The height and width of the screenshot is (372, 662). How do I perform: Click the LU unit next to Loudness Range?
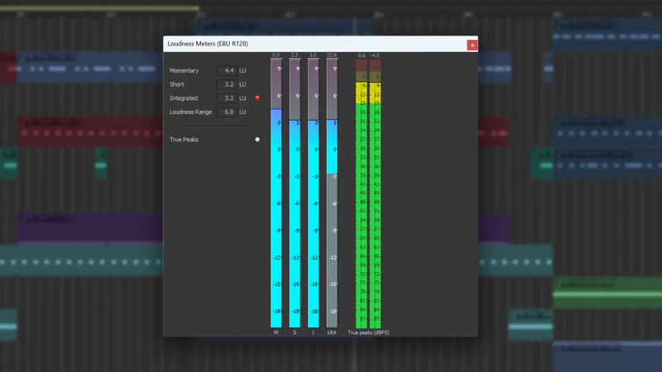242,112
